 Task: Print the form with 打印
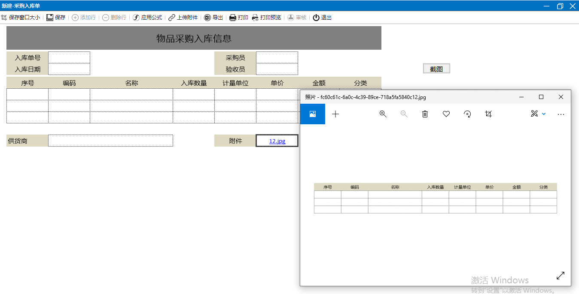[239, 18]
